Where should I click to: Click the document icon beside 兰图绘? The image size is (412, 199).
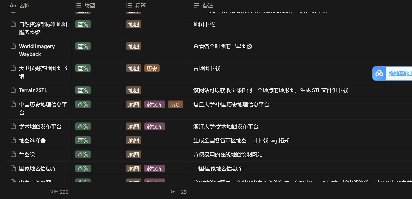13,154
